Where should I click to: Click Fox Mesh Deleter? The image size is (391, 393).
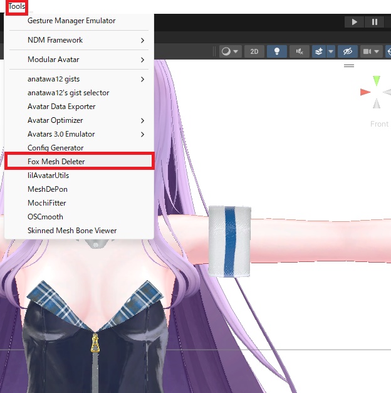79,162
